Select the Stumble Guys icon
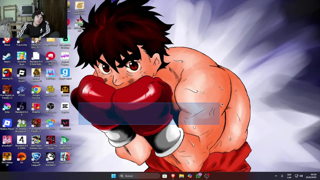This screenshot has width=320, height=180. click(x=22, y=58)
